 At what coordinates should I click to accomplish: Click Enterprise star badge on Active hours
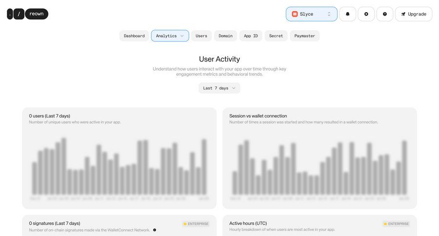[x=396, y=224]
